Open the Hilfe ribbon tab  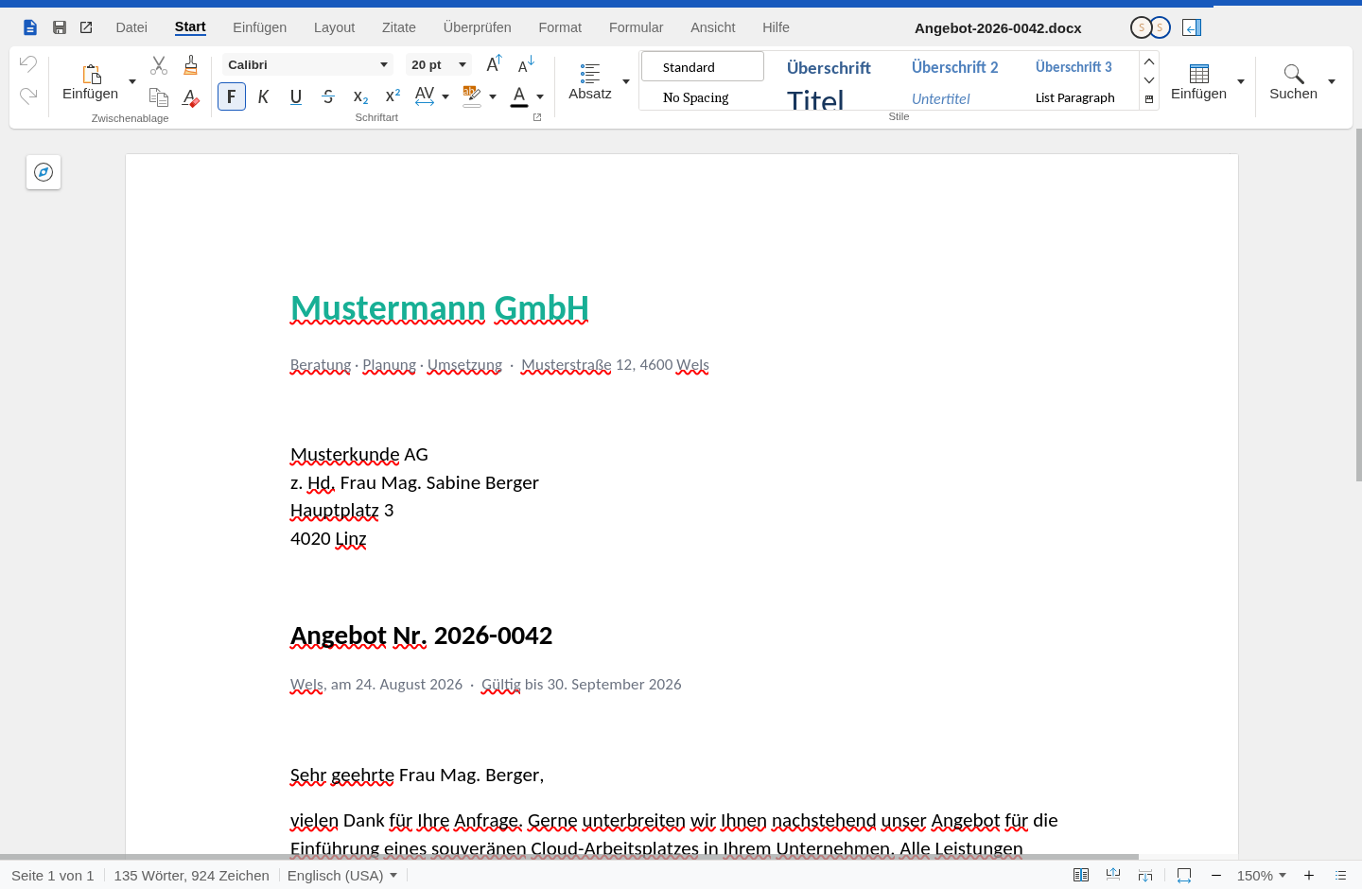coord(777,27)
